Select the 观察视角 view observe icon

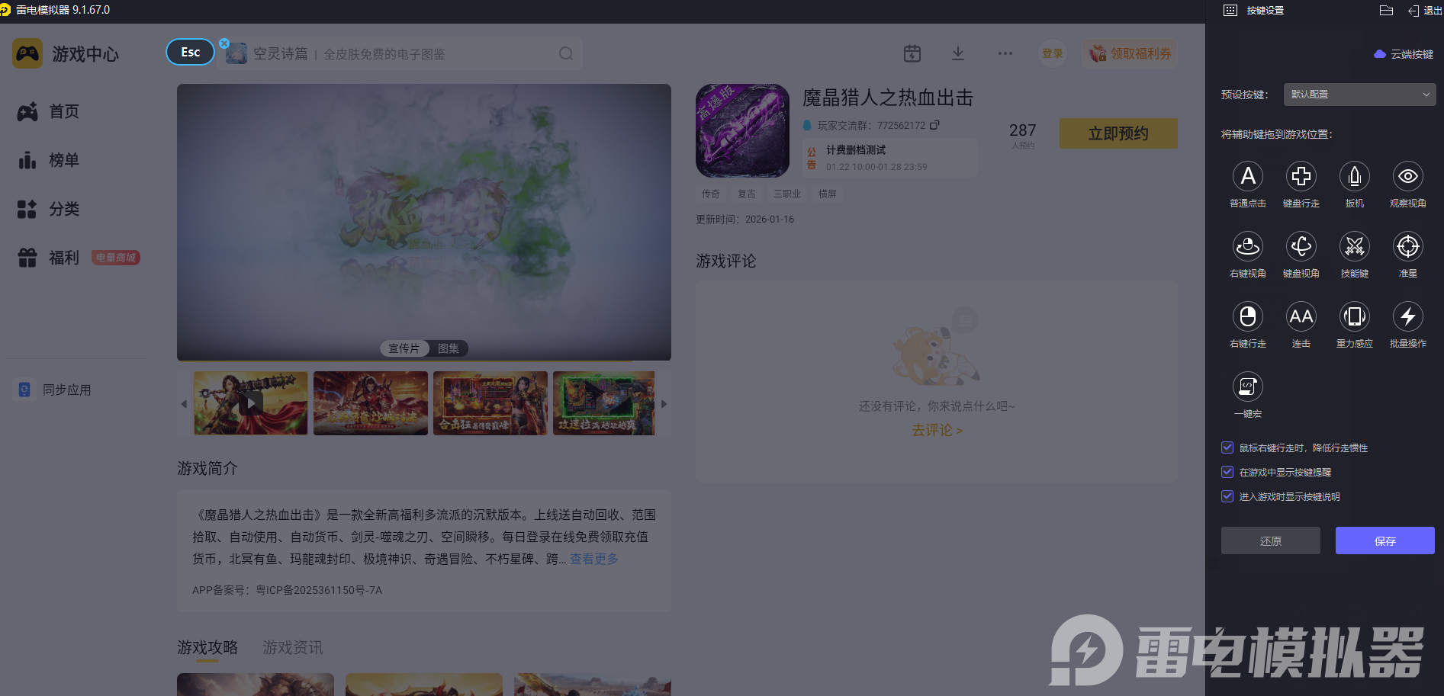click(x=1408, y=177)
